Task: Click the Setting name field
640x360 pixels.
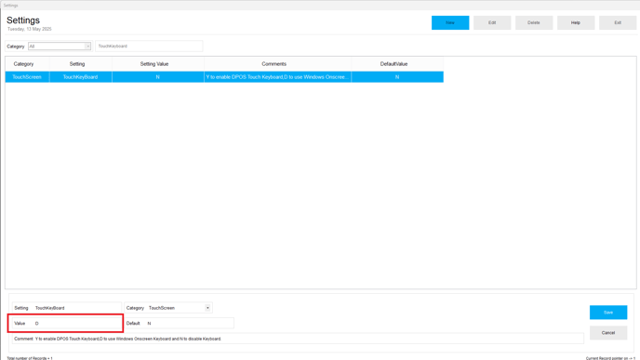Action: [x=77, y=308]
